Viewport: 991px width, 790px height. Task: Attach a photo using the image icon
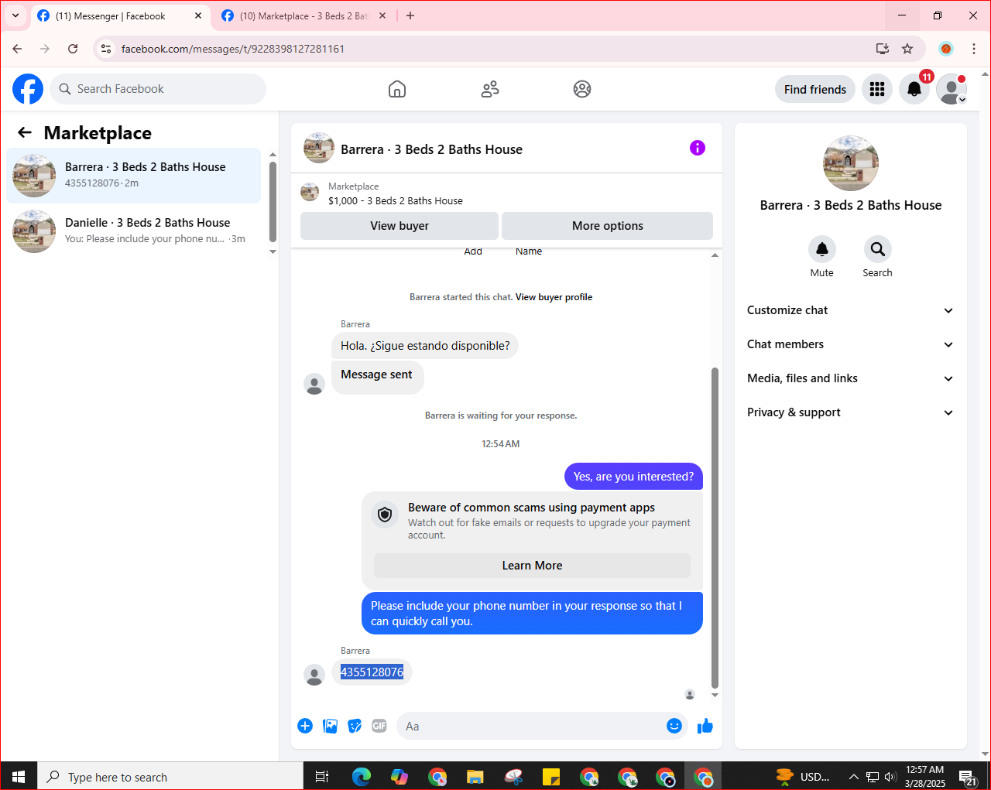click(330, 726)
